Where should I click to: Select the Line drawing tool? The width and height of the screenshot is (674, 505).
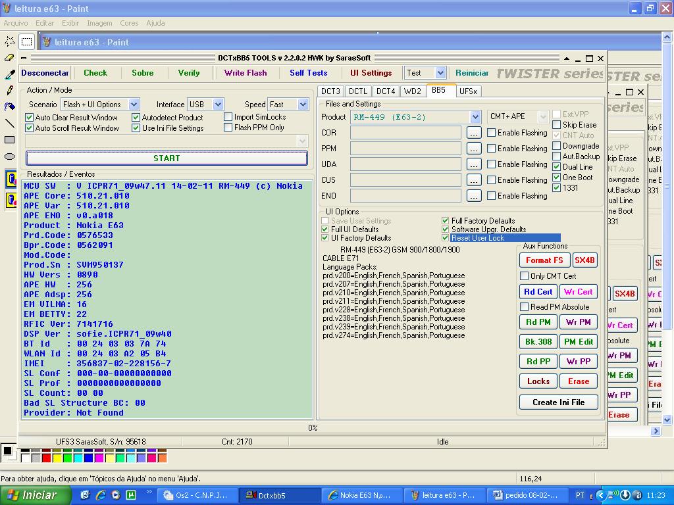pyautogui.click(x=10, y=123)
